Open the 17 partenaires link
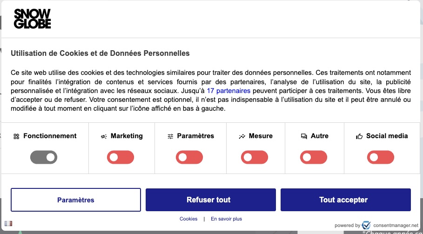 point(228,91)
